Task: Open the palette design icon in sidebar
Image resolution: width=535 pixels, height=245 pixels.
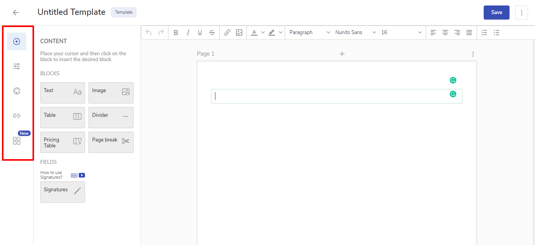Action: pos(16,91)
